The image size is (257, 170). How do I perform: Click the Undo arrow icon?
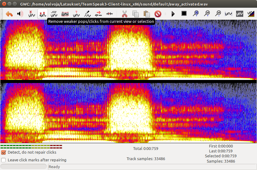pos(10,14)
